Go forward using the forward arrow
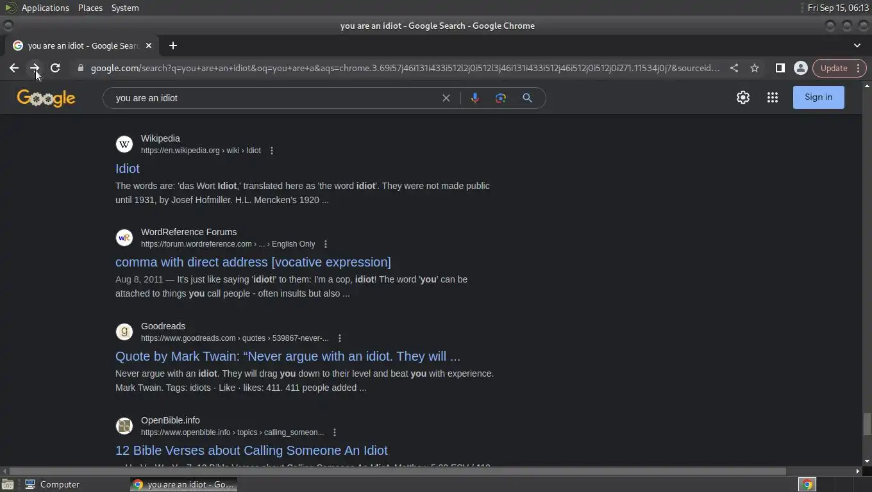872x492 pixels. coord(35,68)
